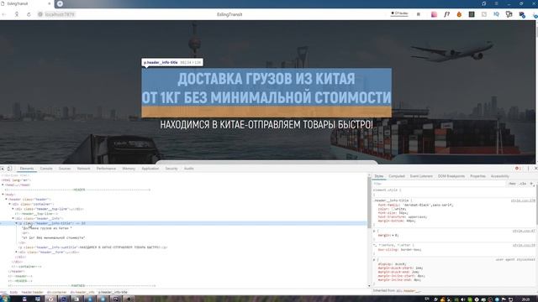Click subtitle НАХОДИМСЯ В КИТАЕ-ОТПРАВЛЯЕМ ТОВАРЫ БЫСТРО
This screenshot has height=302, width=538.
(x=266, y=124)
